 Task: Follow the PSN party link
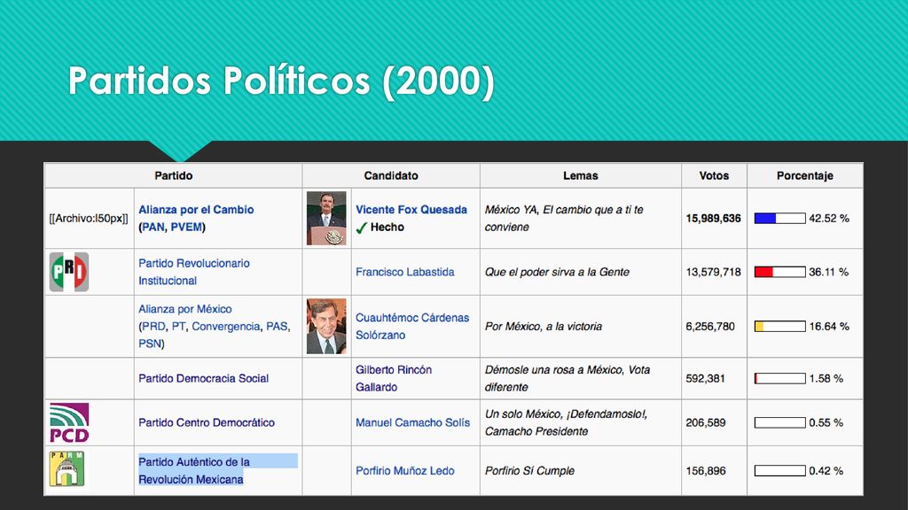click(x=149, y=344)
